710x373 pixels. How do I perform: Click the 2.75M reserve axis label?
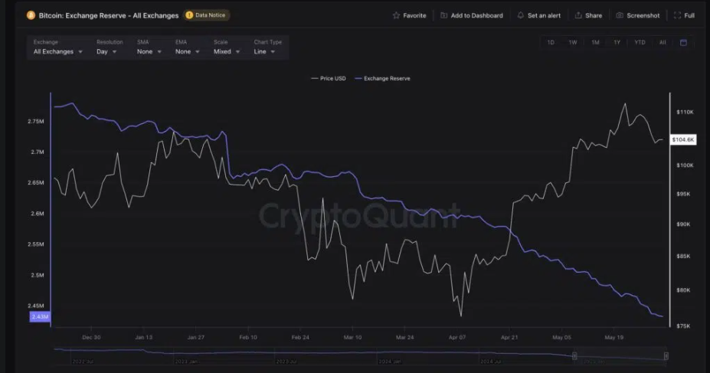36,121
